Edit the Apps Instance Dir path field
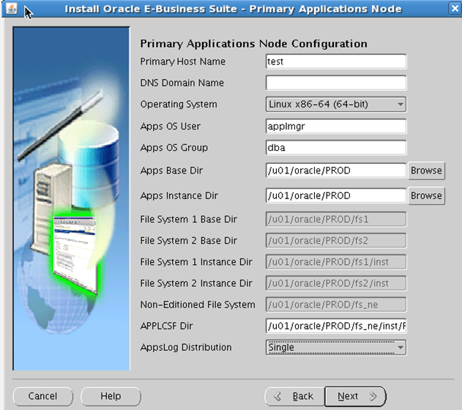This screenshot has height=410, width=462. [x=336, y=195]
